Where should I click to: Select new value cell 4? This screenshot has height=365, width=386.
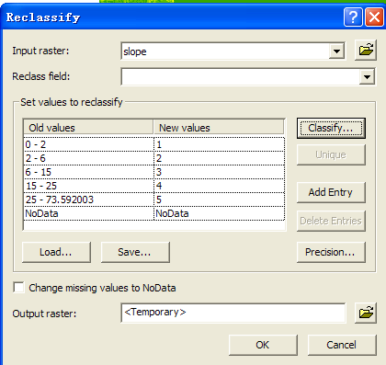[x=220, y=186]
